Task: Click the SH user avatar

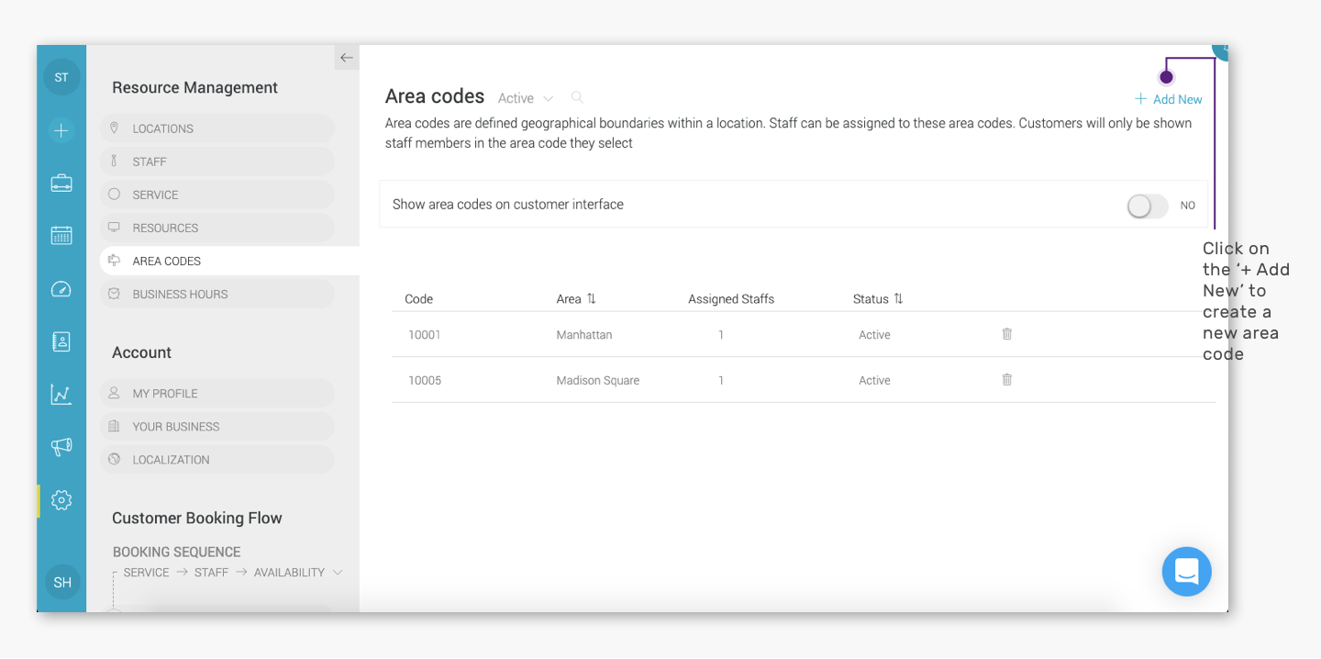Action: 62,582
